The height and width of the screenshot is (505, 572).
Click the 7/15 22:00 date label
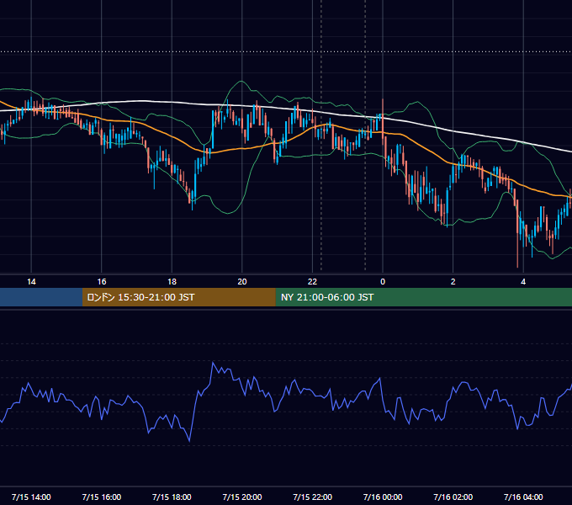click(313, 497)
